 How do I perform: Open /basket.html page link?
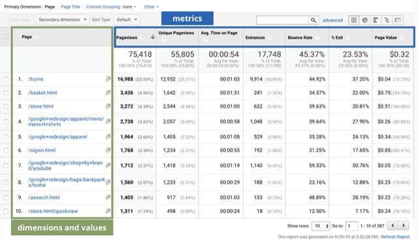pos(42,92)
